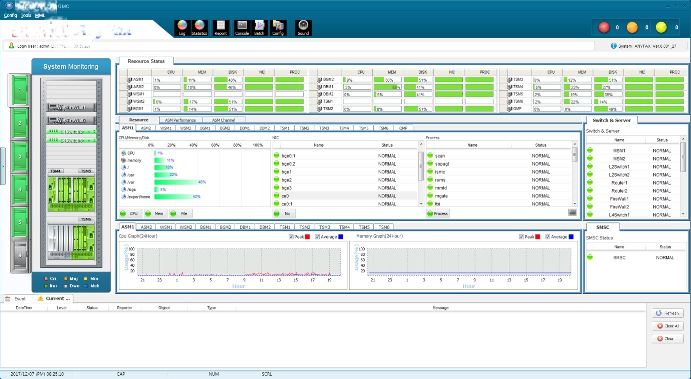Click the yellow minor alarm indicator

[661, 27]
